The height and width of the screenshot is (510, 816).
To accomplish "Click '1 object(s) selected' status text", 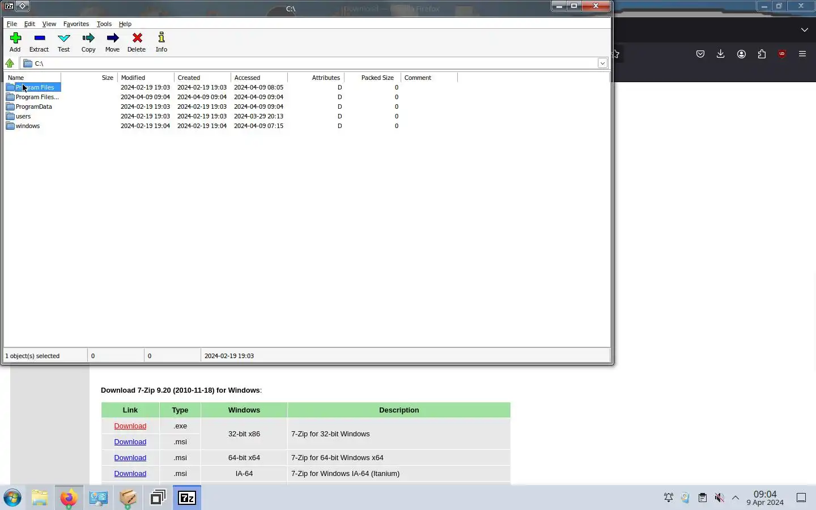I will tap(32, 356).
